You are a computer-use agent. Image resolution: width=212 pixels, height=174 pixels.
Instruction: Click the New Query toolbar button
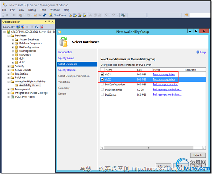(x=58, y=15)
